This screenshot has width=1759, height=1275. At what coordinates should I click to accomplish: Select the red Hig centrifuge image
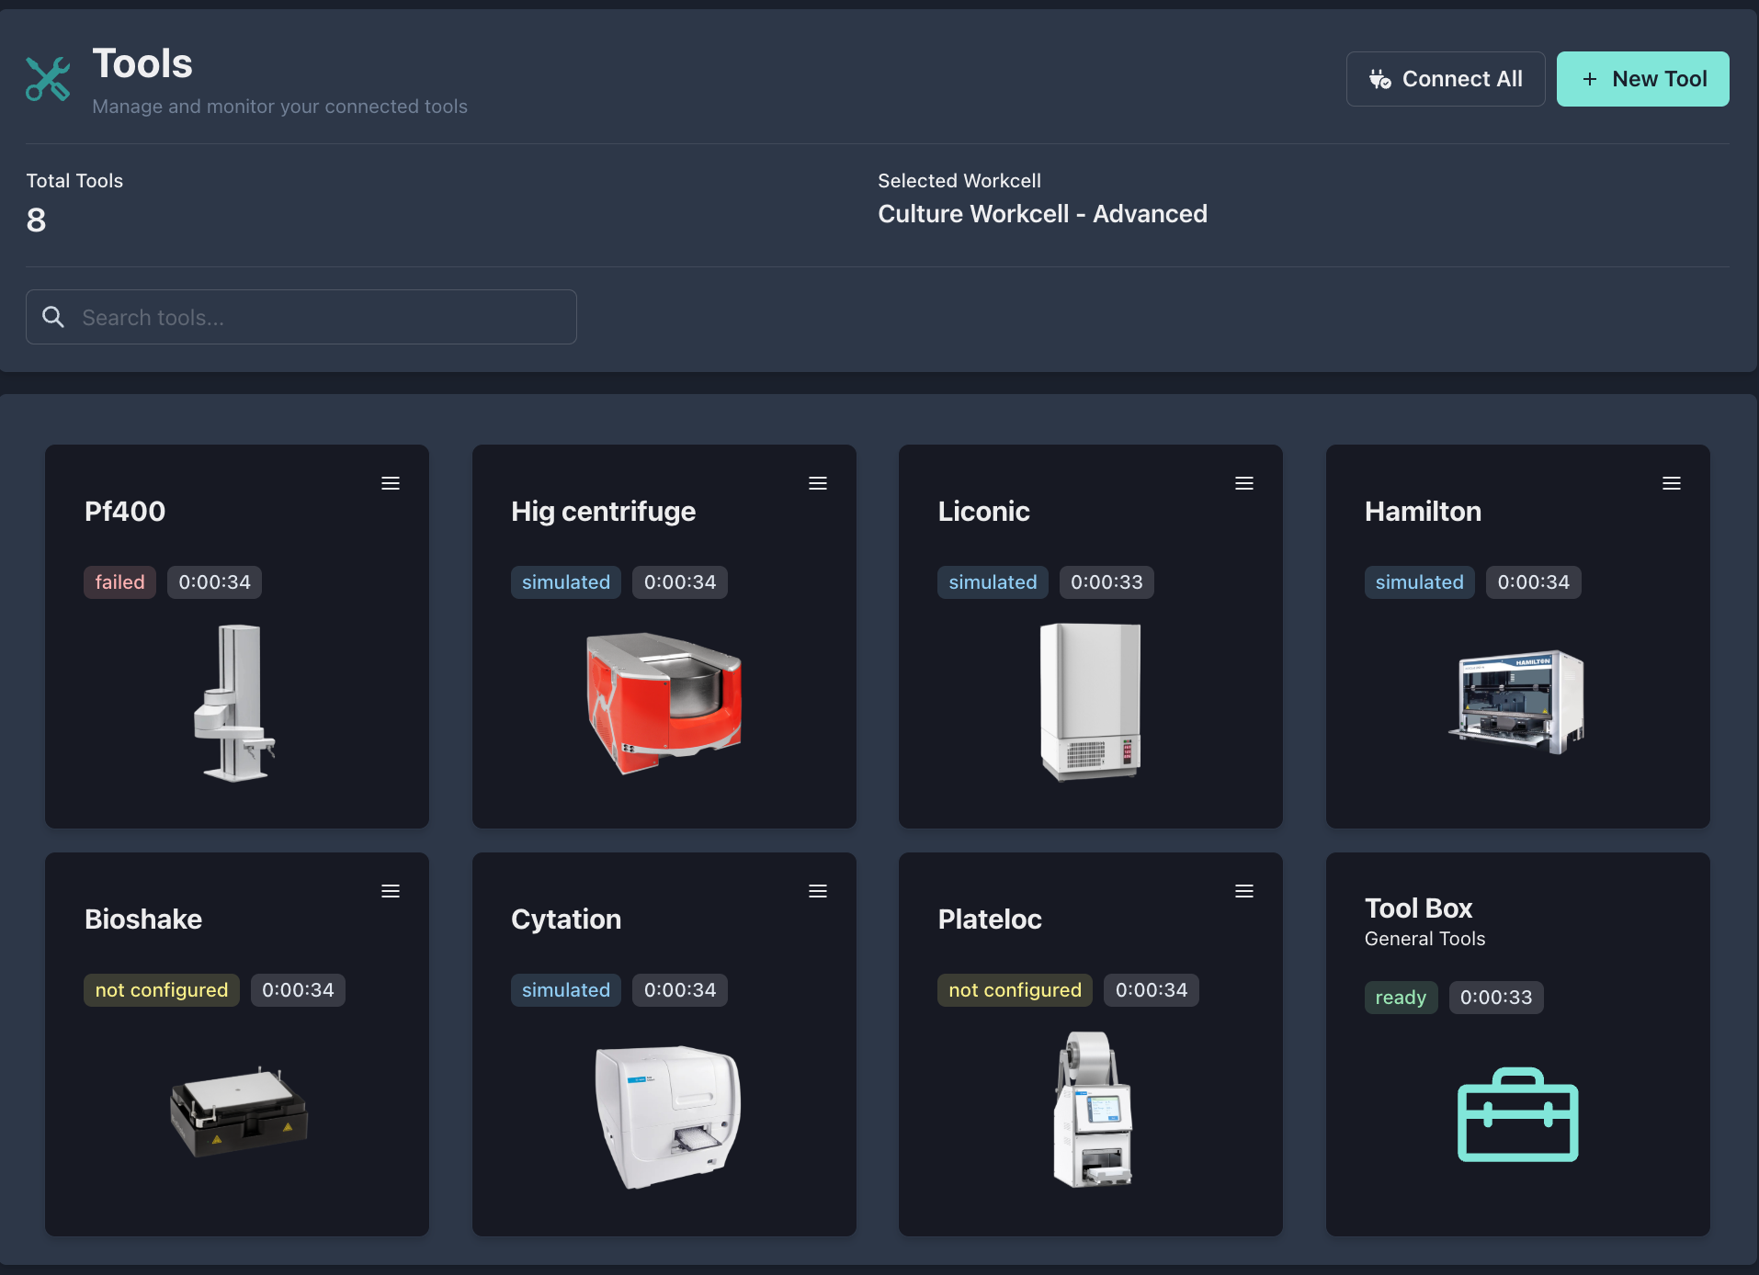[664, 701]
